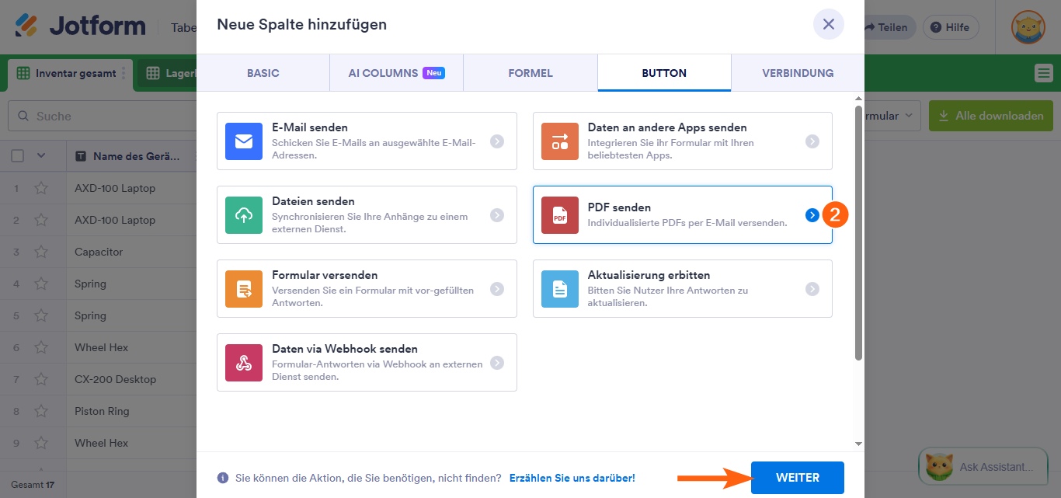Click the green Dateien senden cloud icon
Viewport: 1061px width, 498px height.
click(244, 215)
